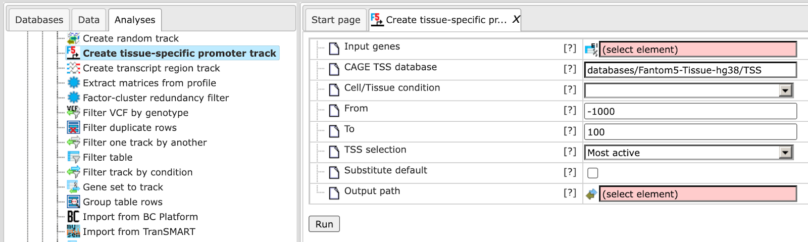
Task: Click the Import from TranSMART icon
Action: (x=74, y=231)
